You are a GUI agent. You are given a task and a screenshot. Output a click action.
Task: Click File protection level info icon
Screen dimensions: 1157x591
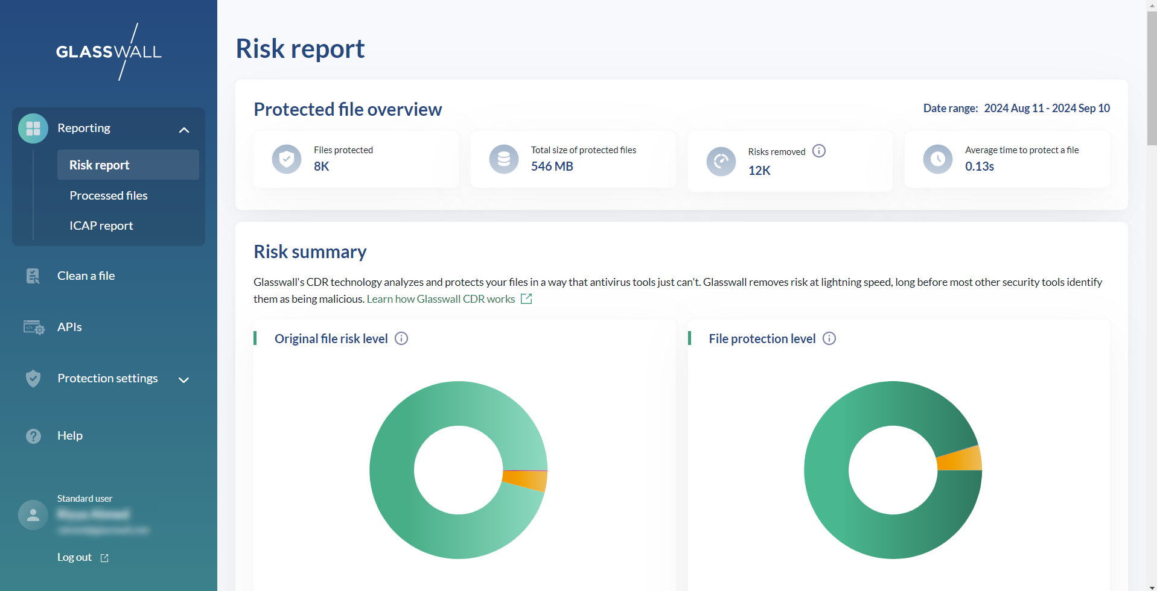pyautogui.click(x=829, y=338)
